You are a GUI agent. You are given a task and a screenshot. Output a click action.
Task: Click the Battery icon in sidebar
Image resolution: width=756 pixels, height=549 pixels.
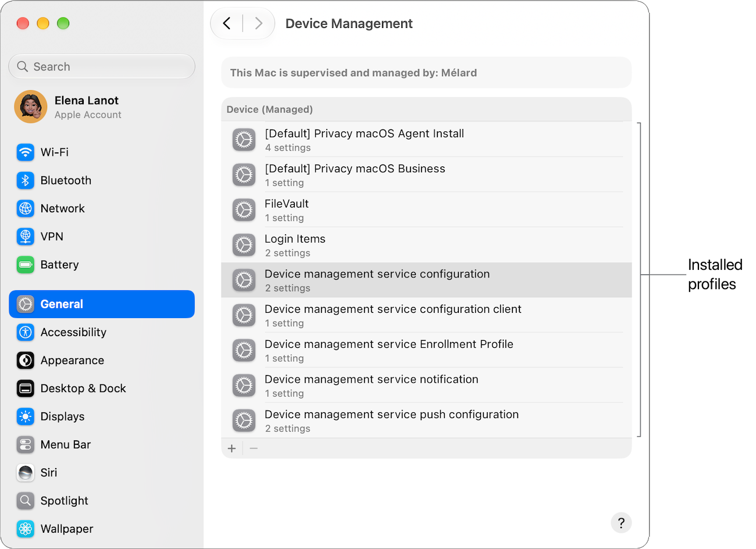(26, 265)
